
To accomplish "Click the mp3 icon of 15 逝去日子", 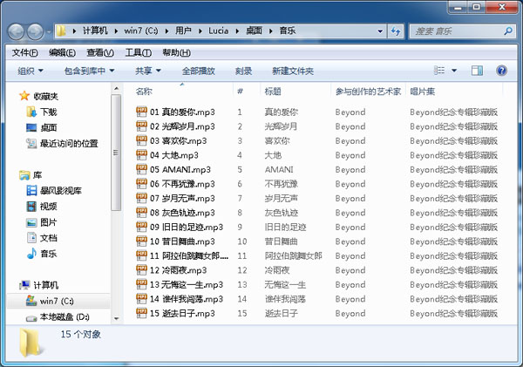I will [141, 313].
